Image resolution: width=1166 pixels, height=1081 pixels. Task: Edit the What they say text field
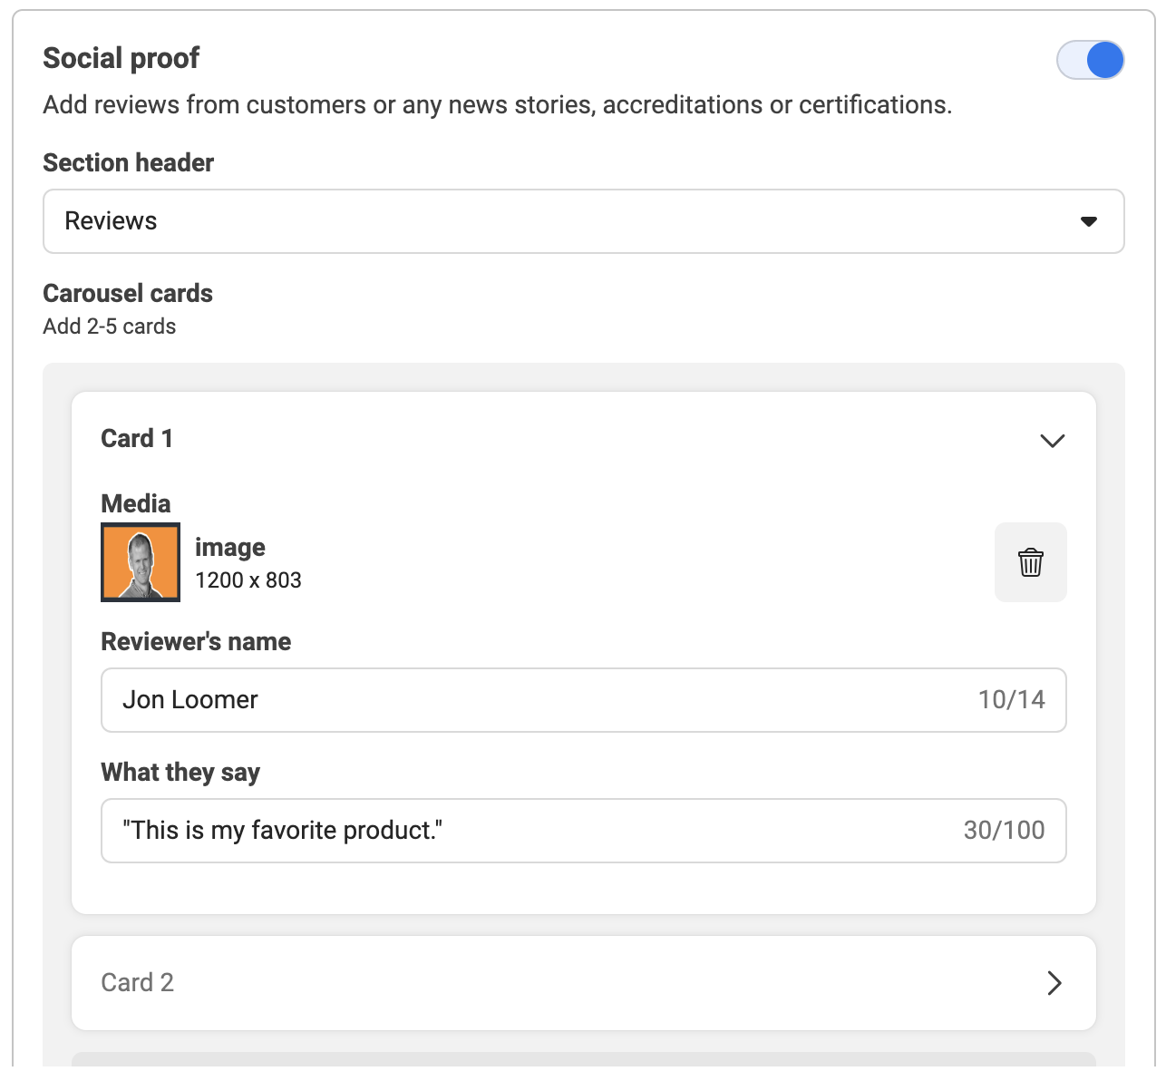(x=583, y=831)
